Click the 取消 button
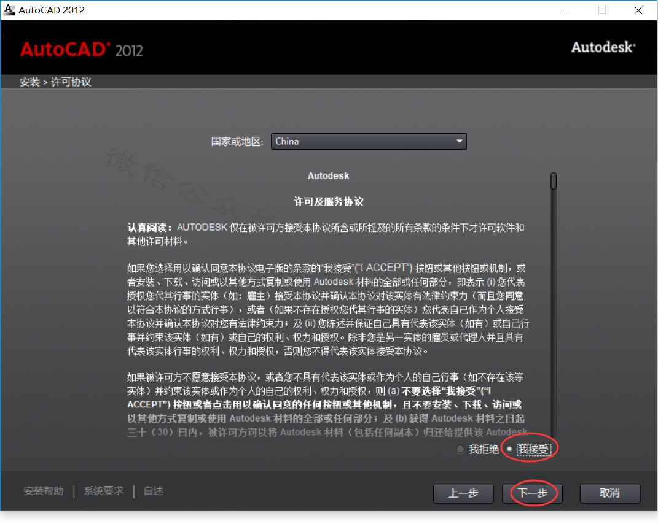The image size is (658, 532). pyautogui.click(x=609, y=493)
